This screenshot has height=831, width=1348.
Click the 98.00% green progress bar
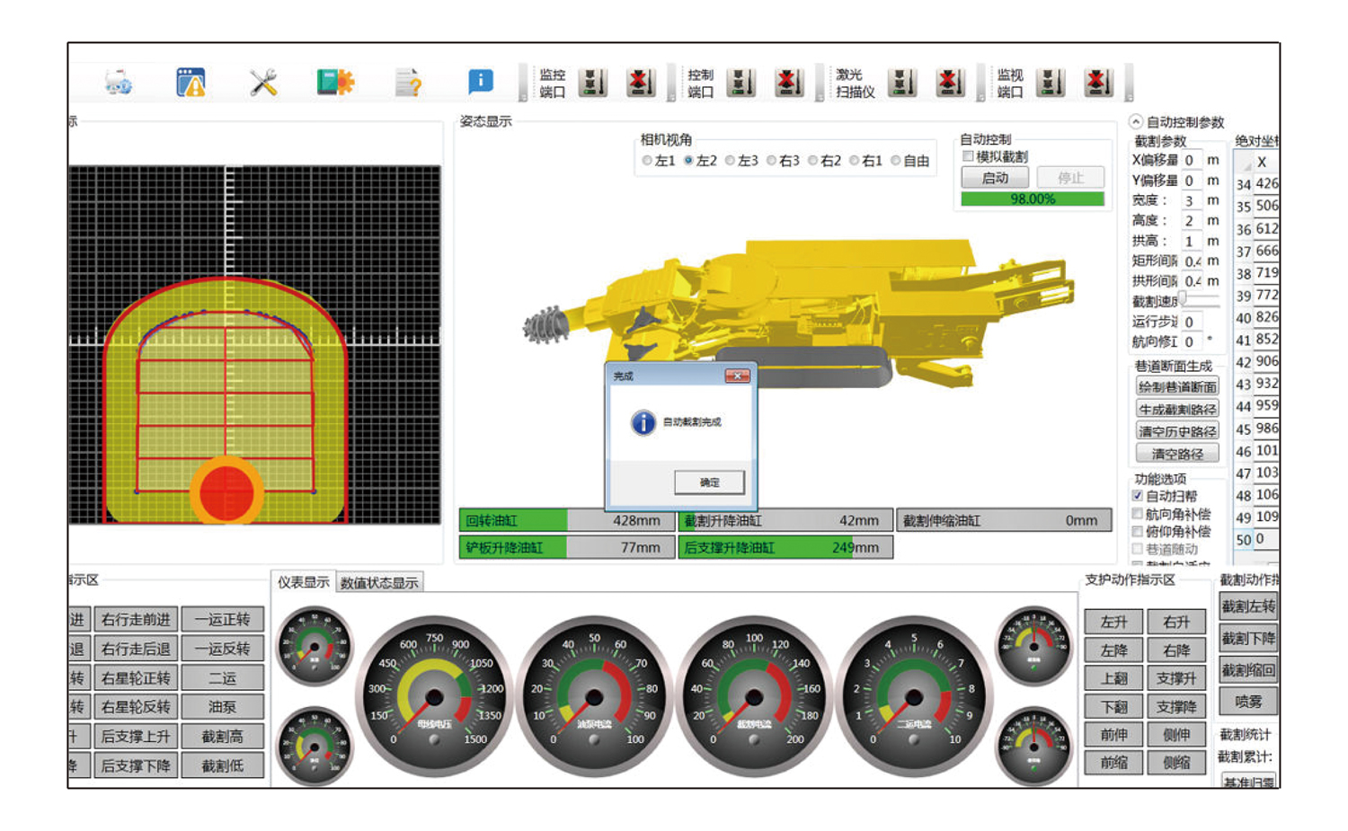point(1033,199)
